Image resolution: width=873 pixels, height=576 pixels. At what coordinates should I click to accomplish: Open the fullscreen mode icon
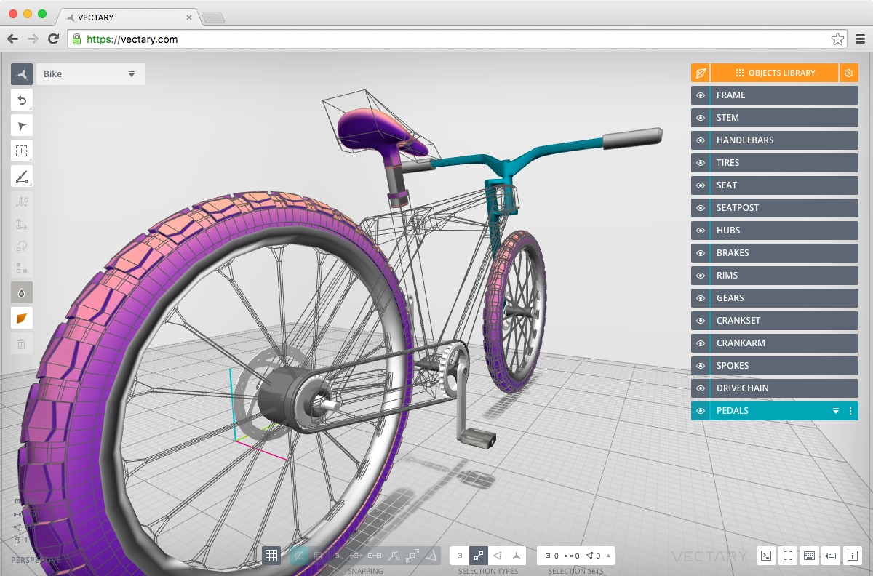pos(787,556)
